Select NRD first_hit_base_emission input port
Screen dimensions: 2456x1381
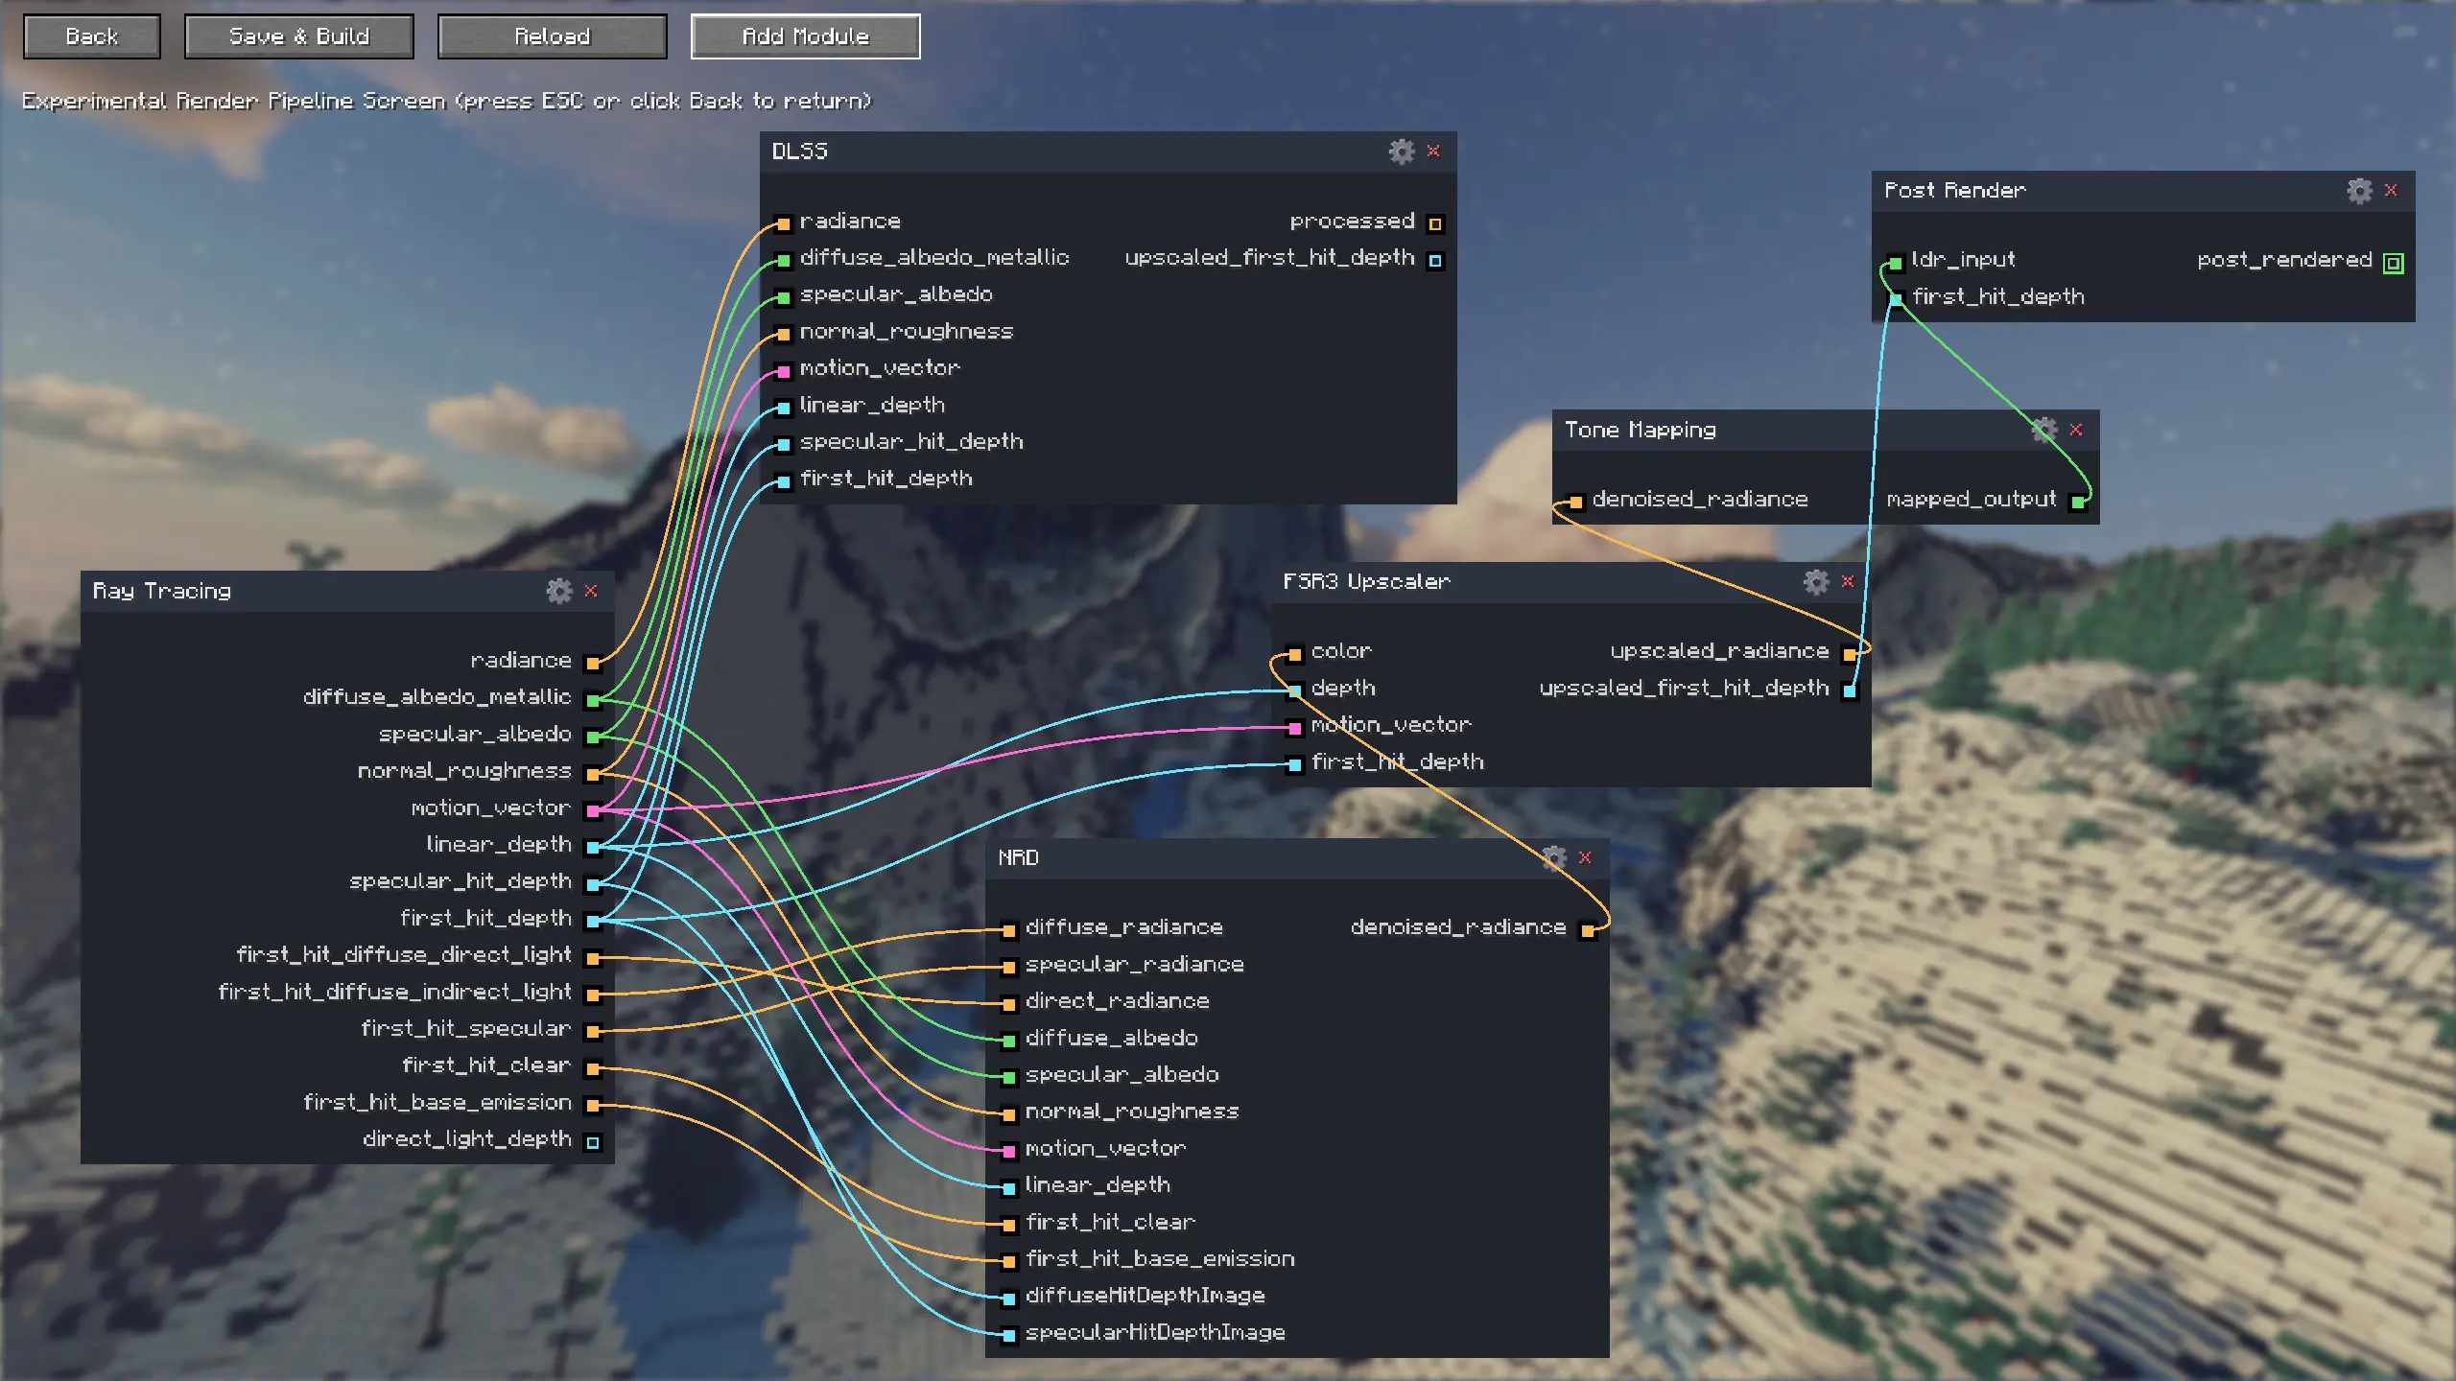click(x=1008, y=1261)
